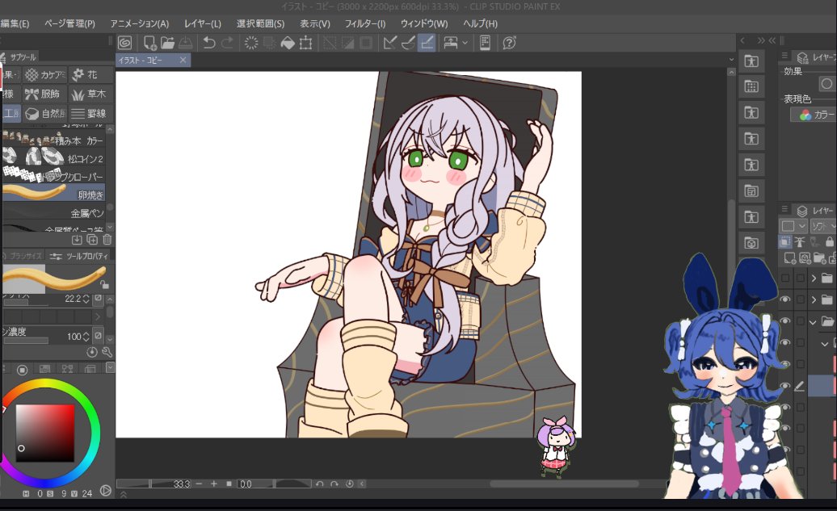Click the Open file folder icon

(167, 43)
